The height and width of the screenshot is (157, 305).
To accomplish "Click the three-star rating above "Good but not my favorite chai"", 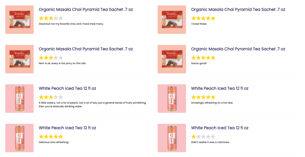I will 51,18.
